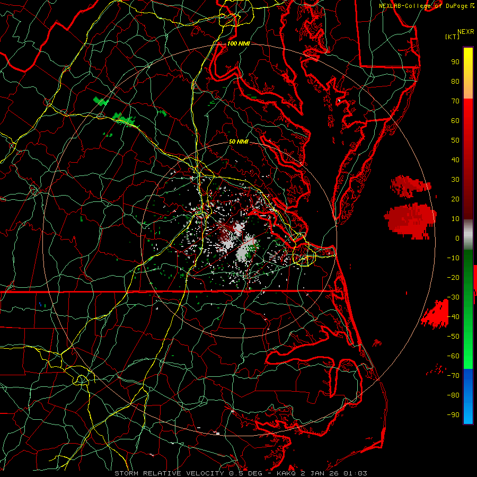Click the green velocity echo on the northwest highway
477x477 pixels.
(x=125, y=120)
